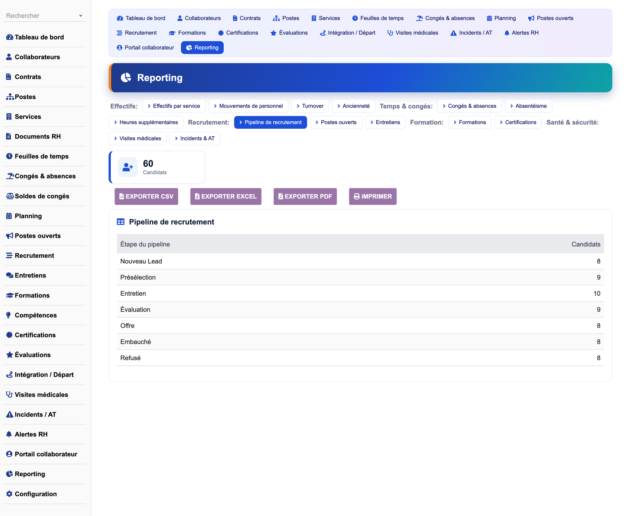Click the Imprimer button
This screenshot has height=516, width=628.
373,197
